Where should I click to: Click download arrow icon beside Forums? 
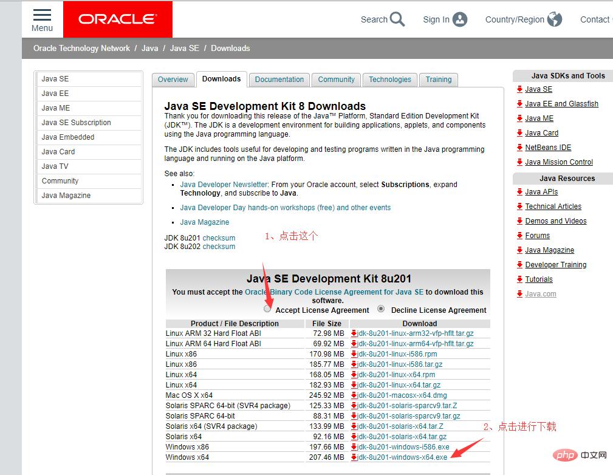point(519,235)
